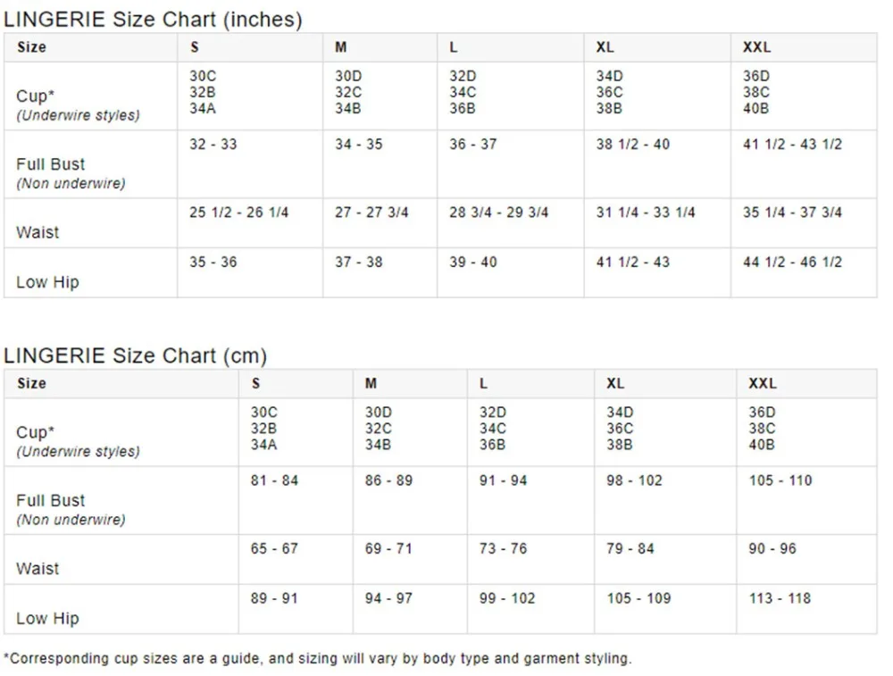Select the '105 - 110' bust measurement

(780, 480)
